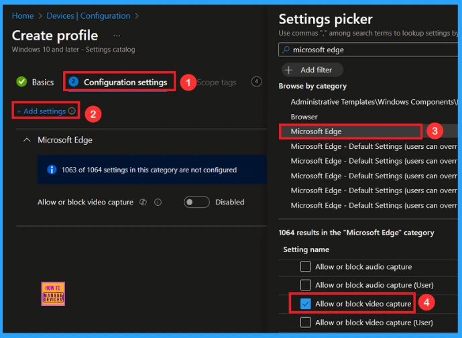This screenshot has width=462, height=338.
Task: Click the Add filter button
Action: (x=312, y=70)
